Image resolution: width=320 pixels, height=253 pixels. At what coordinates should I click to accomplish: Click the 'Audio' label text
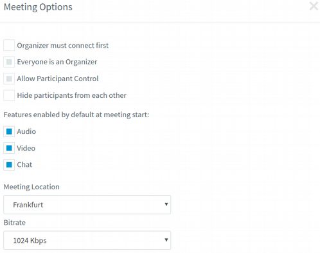26,131
